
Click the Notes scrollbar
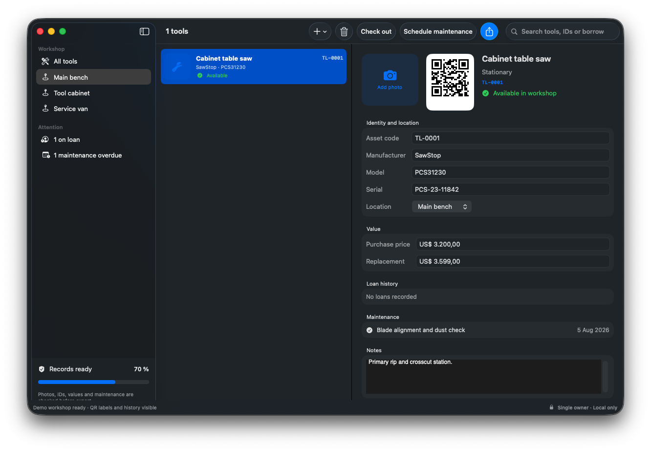pos(605,377)
